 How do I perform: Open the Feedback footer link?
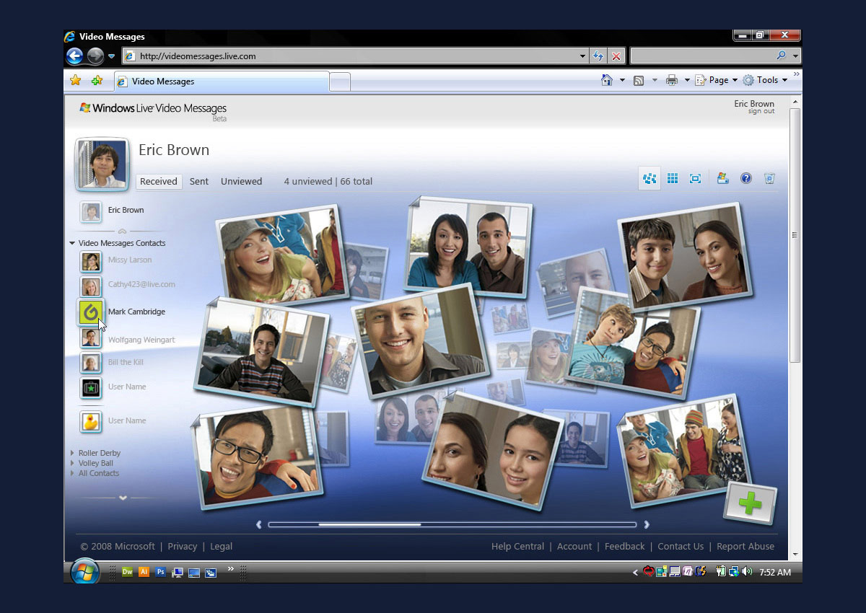[x=625, y=547]
